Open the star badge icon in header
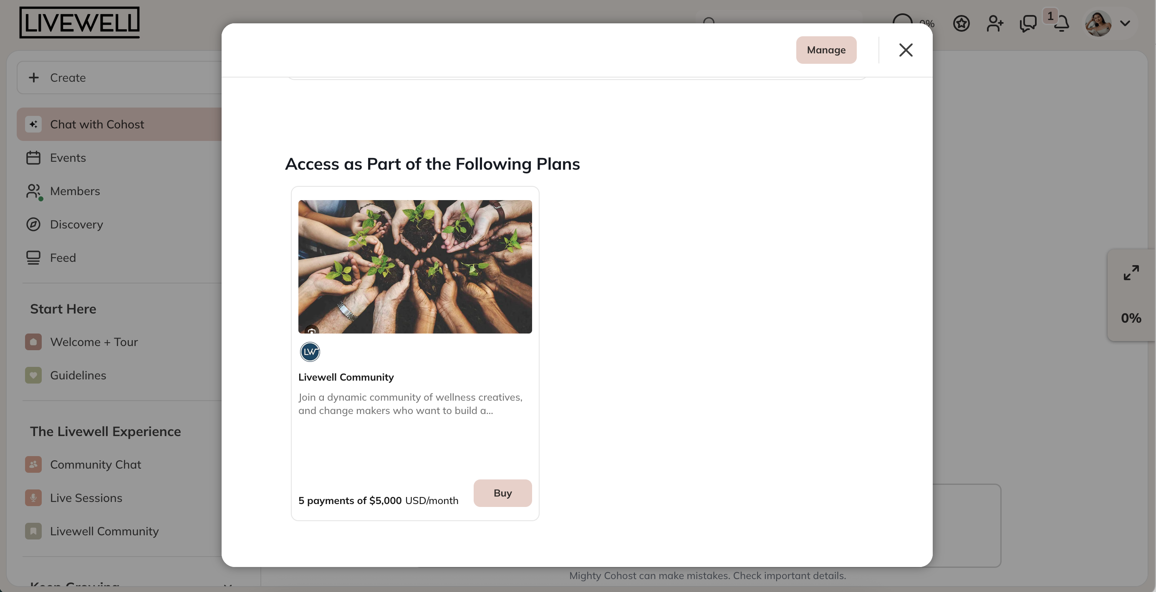The image size is (1156, 592). [x=961, y=24]
